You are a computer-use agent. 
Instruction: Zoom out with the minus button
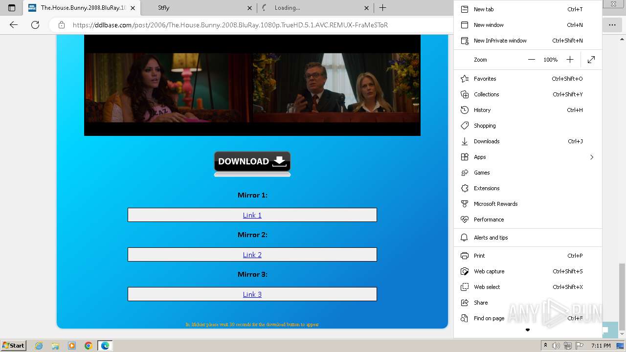click(532, 60)
